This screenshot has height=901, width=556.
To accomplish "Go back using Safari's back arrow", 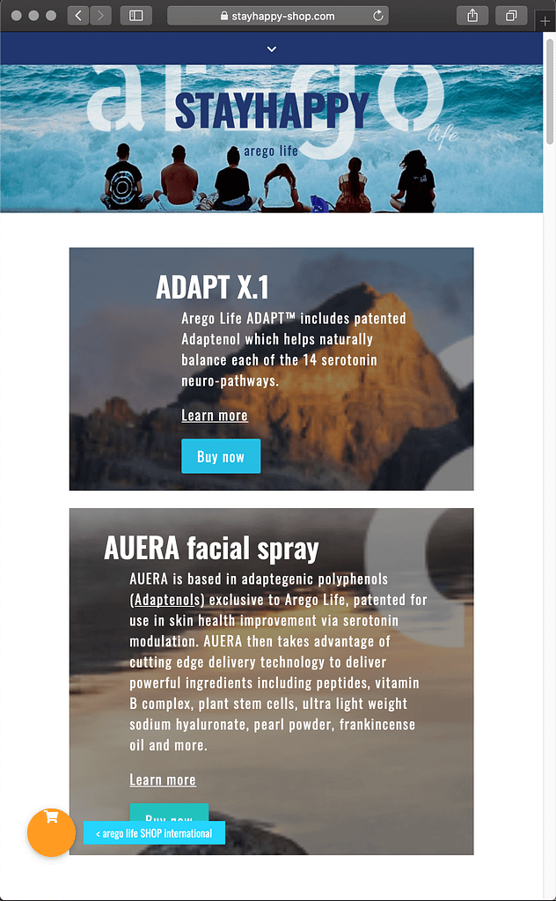I will pyautogui.click(x=78, y=16).
